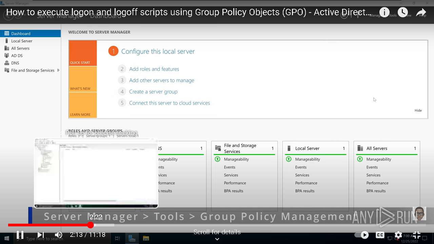Click Connect this server to cloud services
This screenshot has width=434, height=244.
point(170,103)
